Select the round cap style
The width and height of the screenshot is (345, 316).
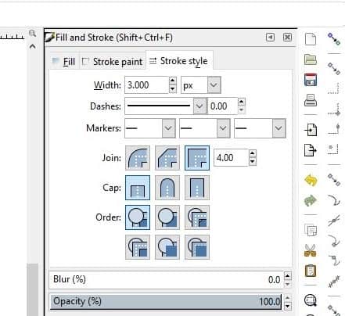[167, 188]
